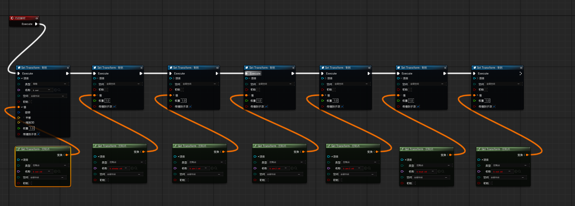Toggle 初始 checkbox in b_head_ctrl Get Transform

click(414, 183)
